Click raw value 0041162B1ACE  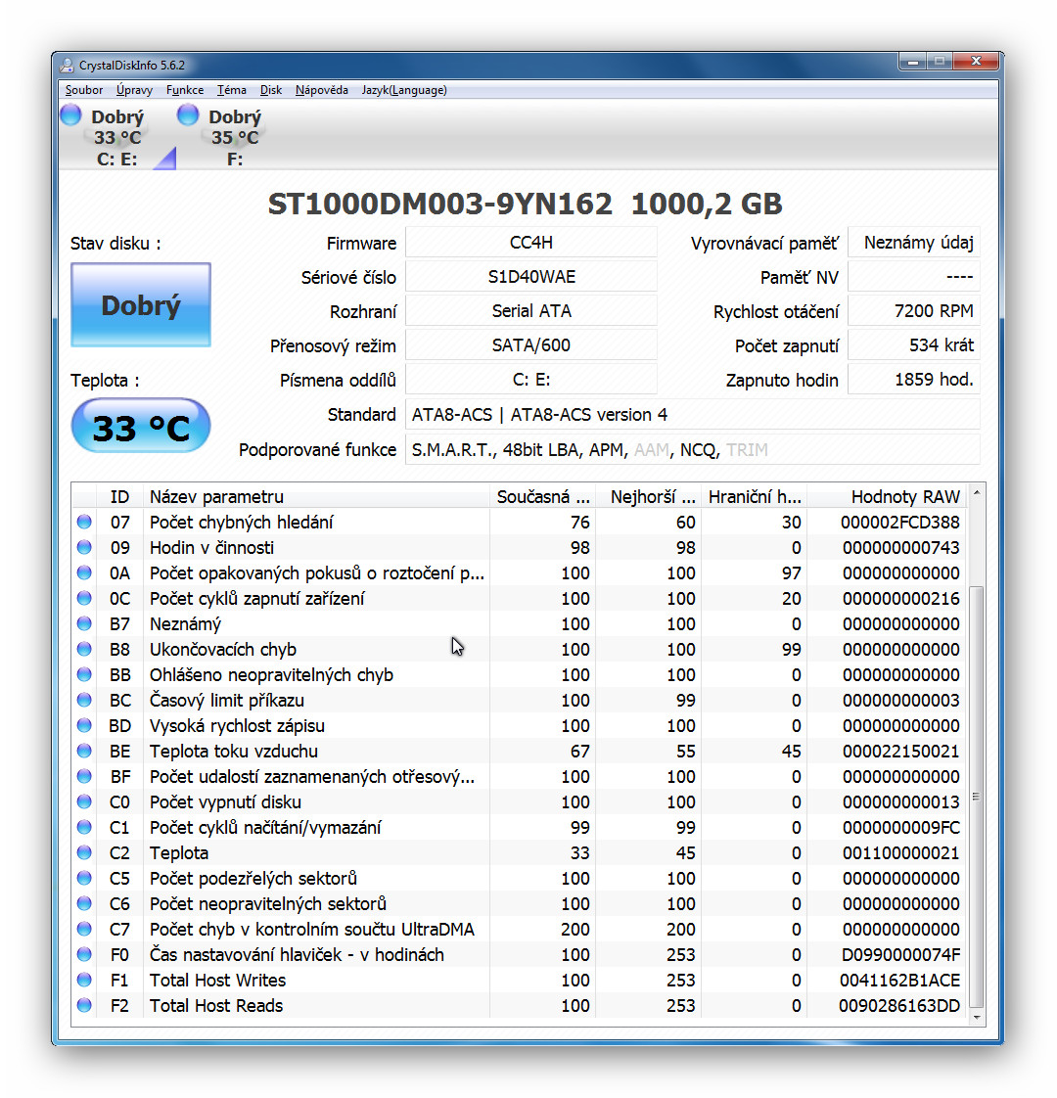900,981
